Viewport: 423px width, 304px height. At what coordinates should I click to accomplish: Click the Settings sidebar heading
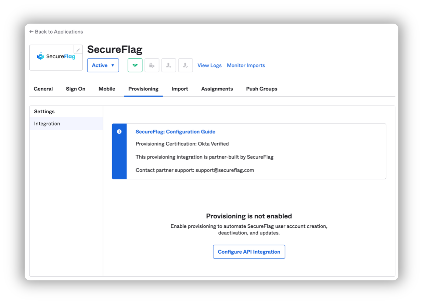[x=44, y=112]
